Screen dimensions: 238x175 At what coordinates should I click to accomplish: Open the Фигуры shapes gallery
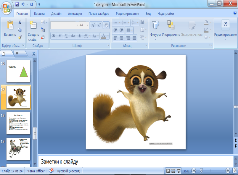coord(155,30)
